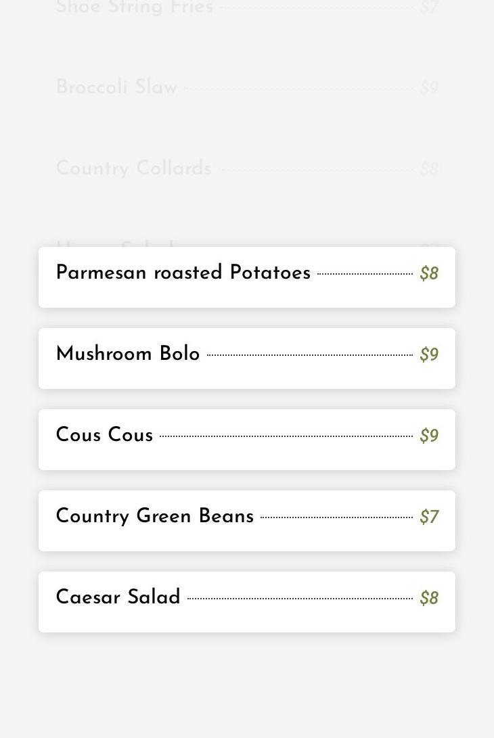Select the Parmesan roasted Potatoes item name

(x=183, y=273)
